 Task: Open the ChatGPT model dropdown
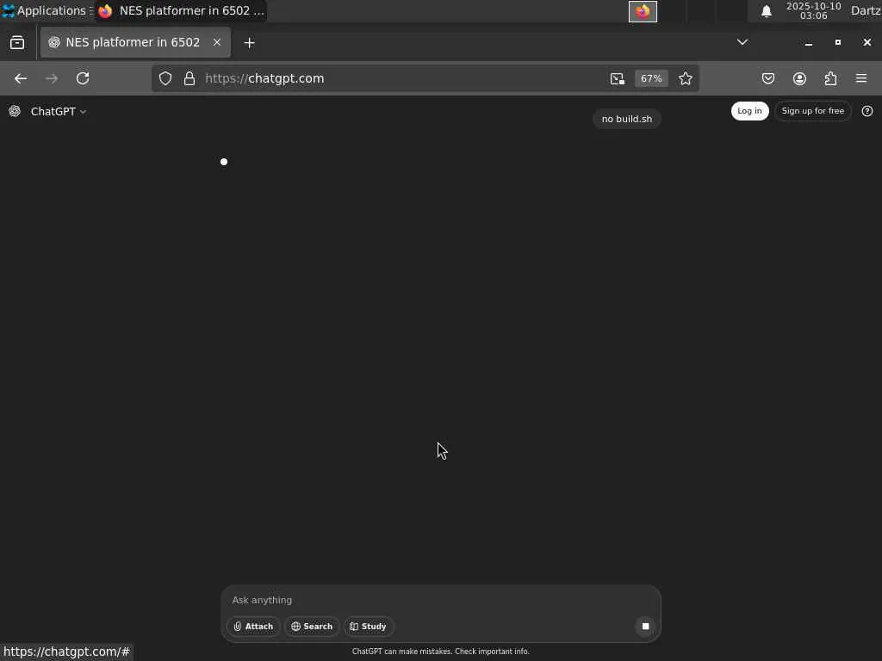tap(59, 111)
